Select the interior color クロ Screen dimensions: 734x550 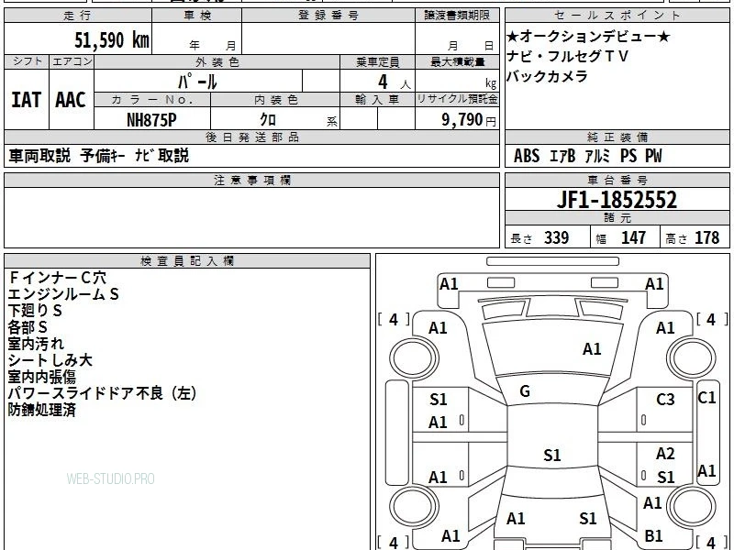click(268, 120)
